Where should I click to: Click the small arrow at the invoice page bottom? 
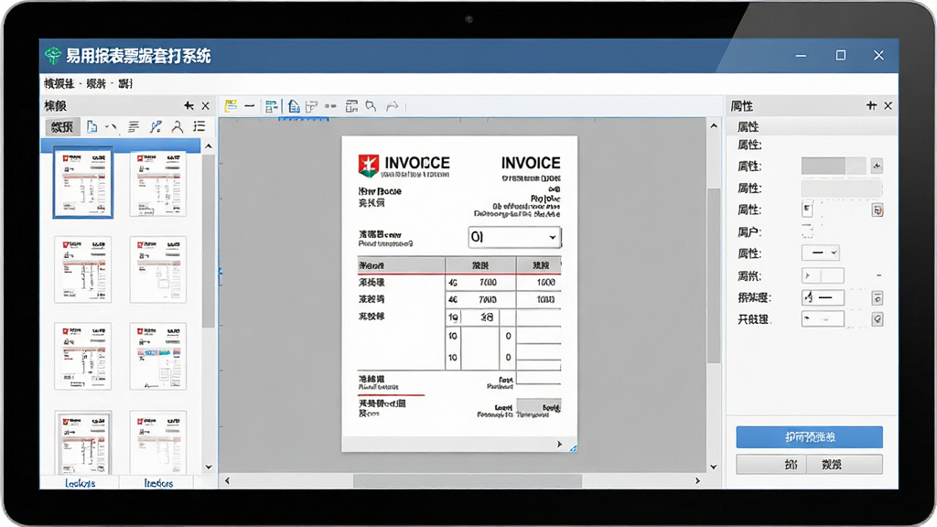(559, 444)
